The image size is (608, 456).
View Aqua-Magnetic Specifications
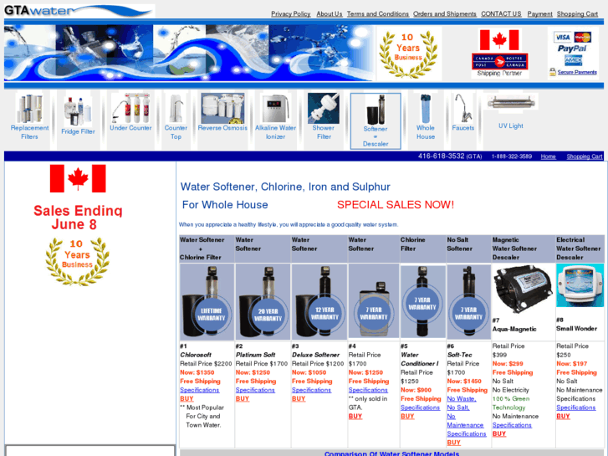[512, 425]
